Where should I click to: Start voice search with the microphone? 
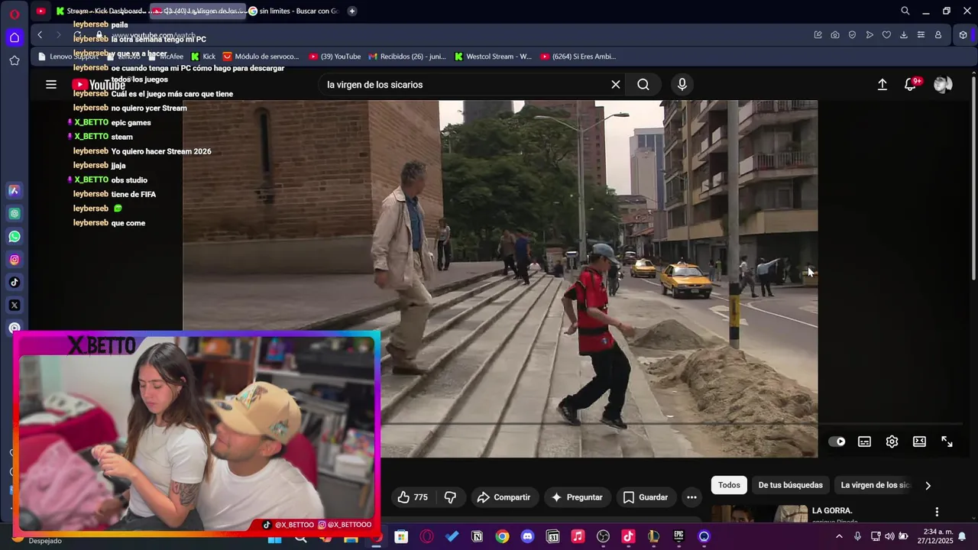coord(682,85)
